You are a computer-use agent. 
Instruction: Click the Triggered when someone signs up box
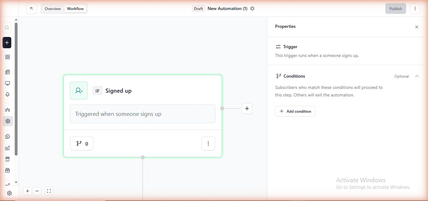pos(143,114)
